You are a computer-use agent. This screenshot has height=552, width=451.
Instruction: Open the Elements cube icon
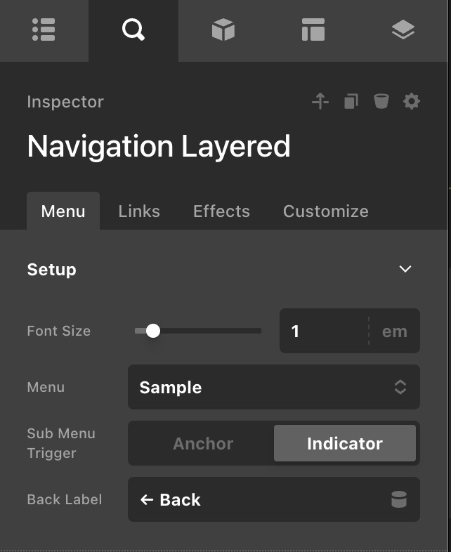click(x=223, y=29)
